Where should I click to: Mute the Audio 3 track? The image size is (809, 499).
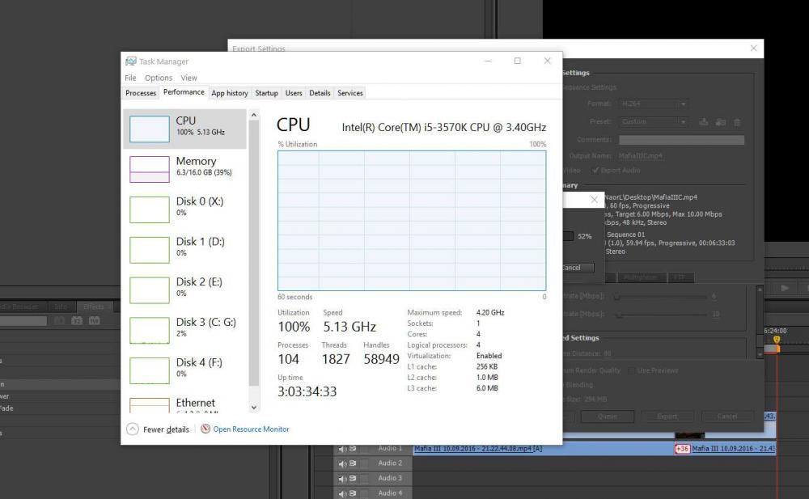342,478
